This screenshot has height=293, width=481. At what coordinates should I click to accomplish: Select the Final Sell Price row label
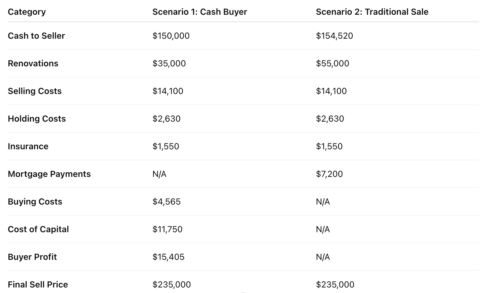pos(38,285)
